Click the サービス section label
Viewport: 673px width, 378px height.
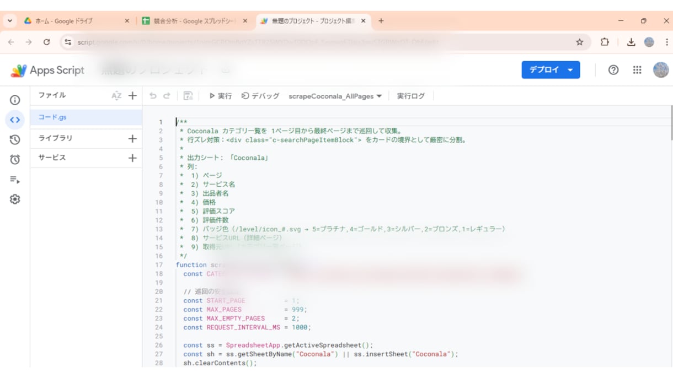[52, 158]
